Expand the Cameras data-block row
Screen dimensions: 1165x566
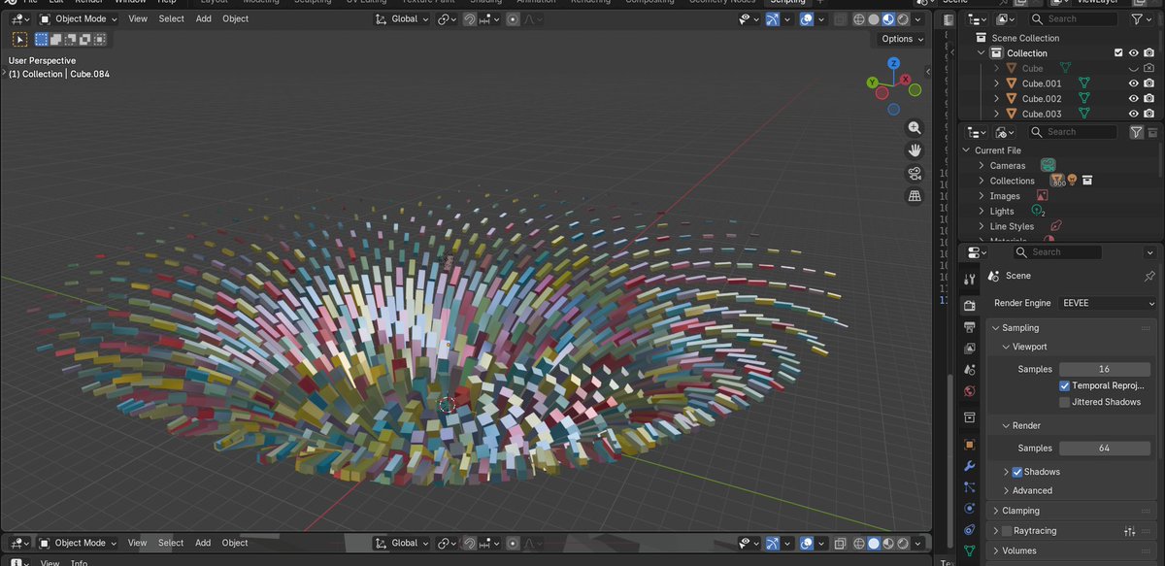pyautogui.click(x=981, y=166)
